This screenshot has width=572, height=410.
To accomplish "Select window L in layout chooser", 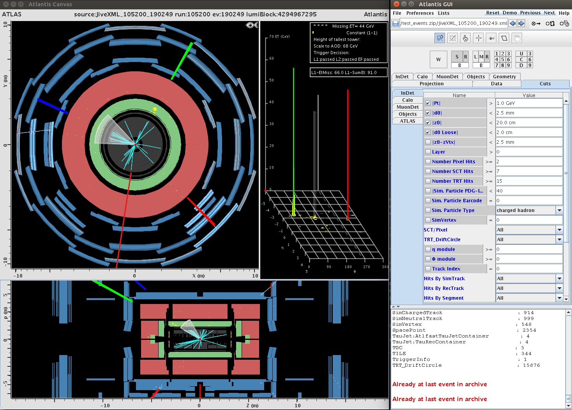I will (x=475, y=57).
